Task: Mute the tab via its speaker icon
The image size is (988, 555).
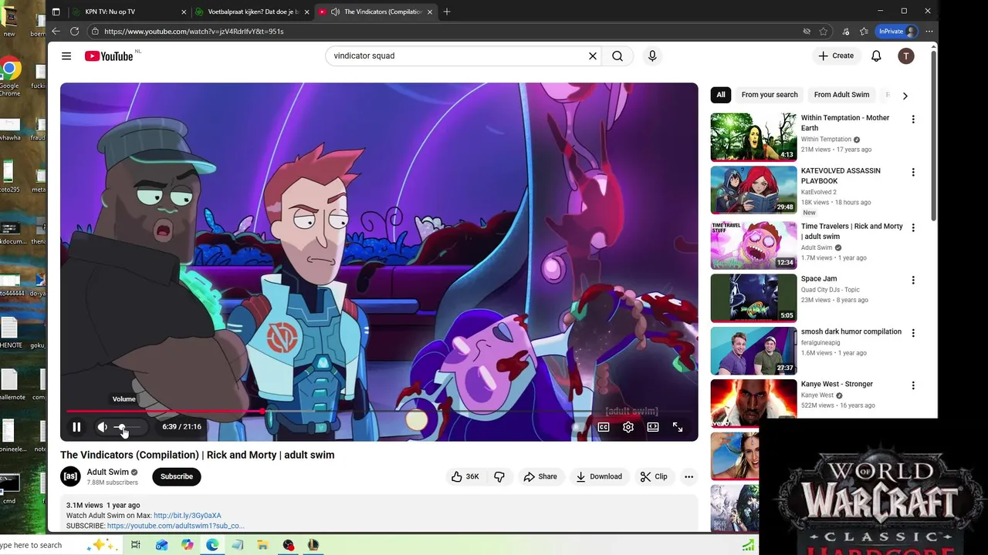Action: (335, 12)
